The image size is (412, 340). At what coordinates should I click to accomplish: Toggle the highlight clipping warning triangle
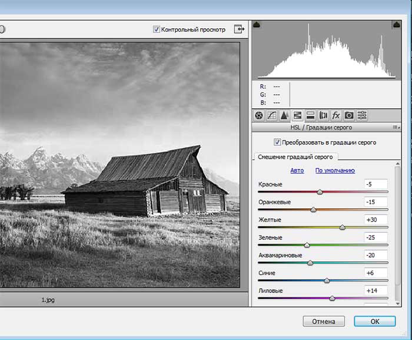(x=396, y=25)
